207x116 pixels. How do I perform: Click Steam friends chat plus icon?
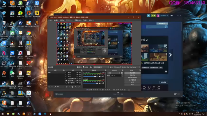(x=179, y=94)
